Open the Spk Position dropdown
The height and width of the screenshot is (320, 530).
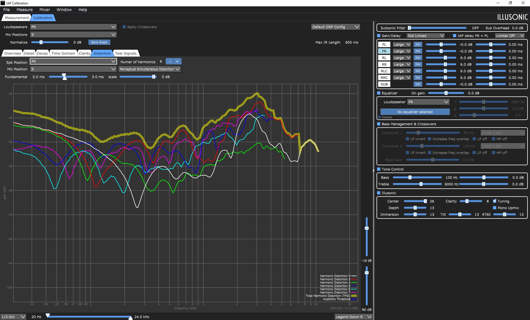click(73, 61)
